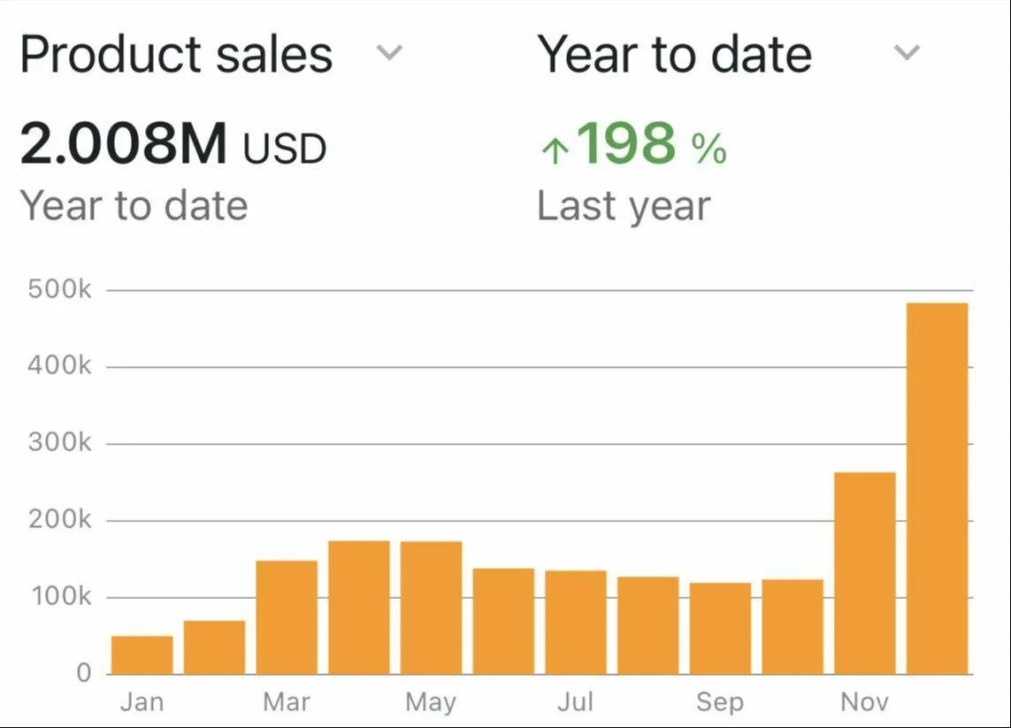Select the June sales bar
The image size is (1011, 728).
pos(503,621)
